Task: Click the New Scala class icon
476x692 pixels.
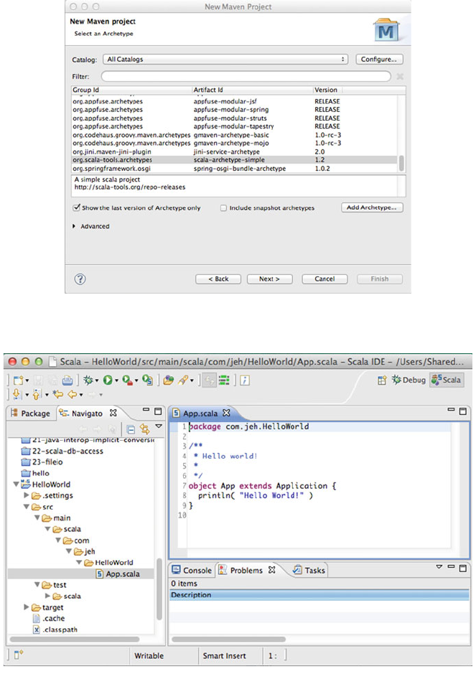Action: [x=147, y=380]
